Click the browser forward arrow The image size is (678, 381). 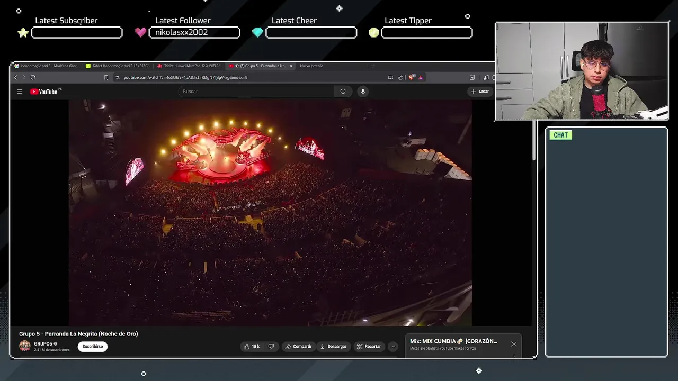24,77
